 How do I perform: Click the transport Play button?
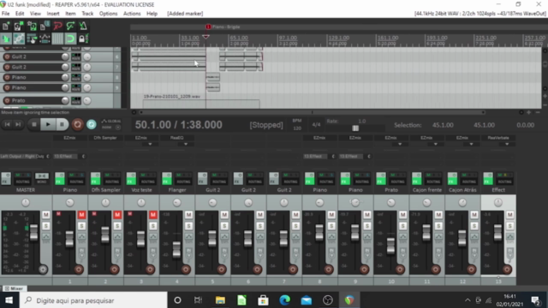48,124
